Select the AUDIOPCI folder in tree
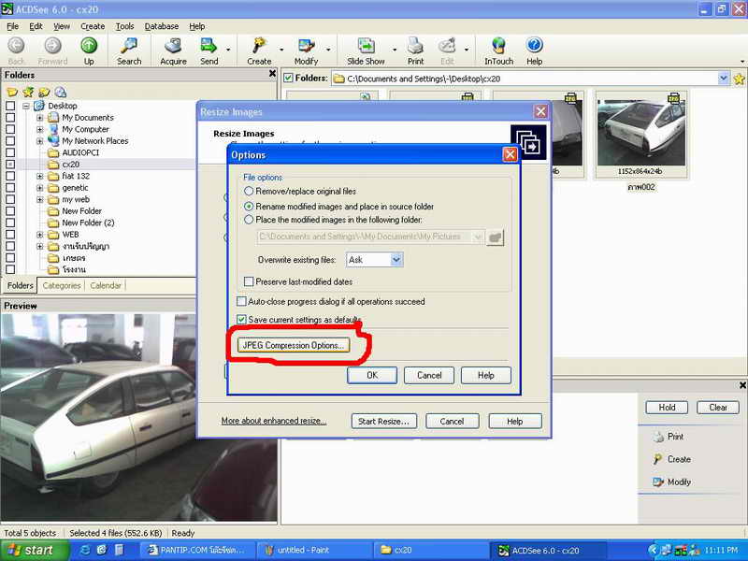This screenshot has height=561, width=748. [x=80, y=152]
